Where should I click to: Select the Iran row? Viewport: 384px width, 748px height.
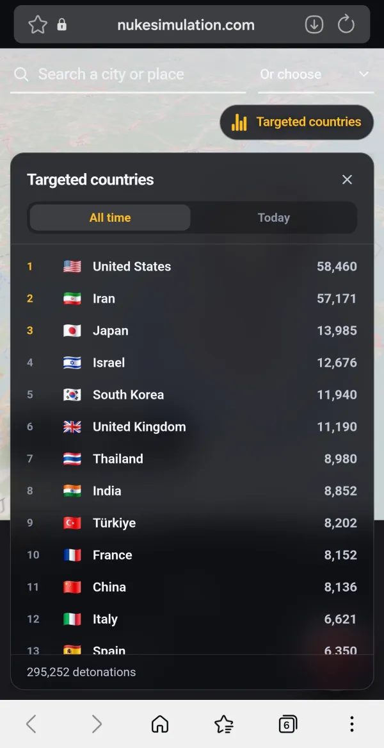tap(192, 299)
